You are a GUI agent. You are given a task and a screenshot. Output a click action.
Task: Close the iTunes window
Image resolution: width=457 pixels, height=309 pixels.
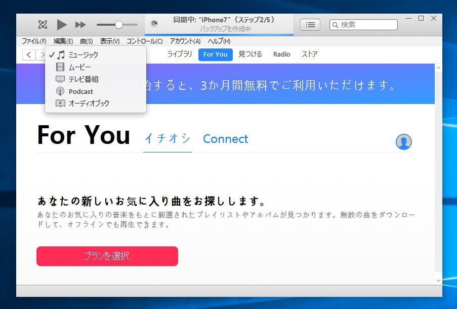point(434,18)
